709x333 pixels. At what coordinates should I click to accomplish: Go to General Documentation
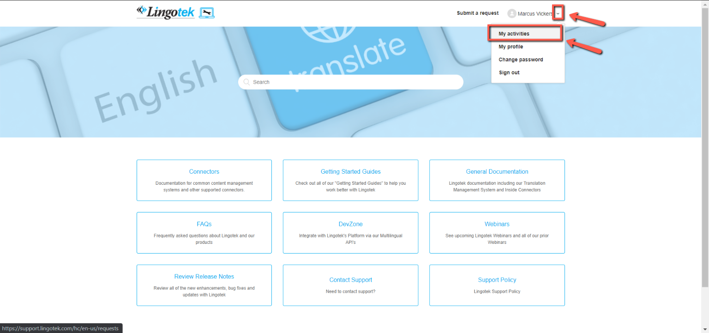pyautogui.click(x=497, y=172)
